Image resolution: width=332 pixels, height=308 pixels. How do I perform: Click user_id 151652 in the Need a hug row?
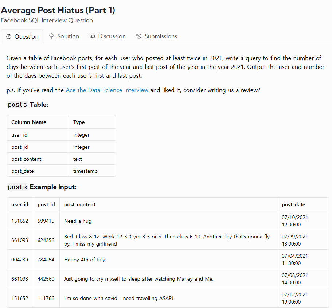point(20,221)
